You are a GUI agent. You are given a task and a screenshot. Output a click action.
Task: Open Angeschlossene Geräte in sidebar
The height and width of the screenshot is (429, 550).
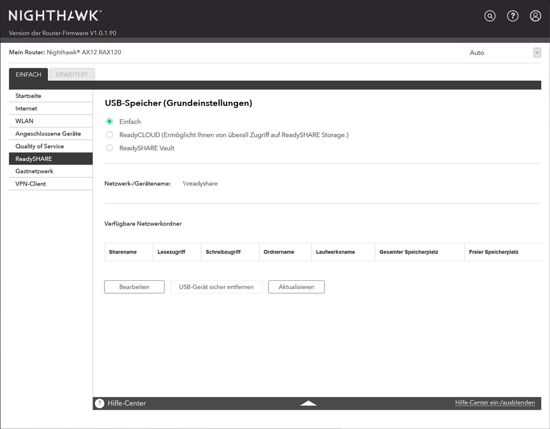48,134
